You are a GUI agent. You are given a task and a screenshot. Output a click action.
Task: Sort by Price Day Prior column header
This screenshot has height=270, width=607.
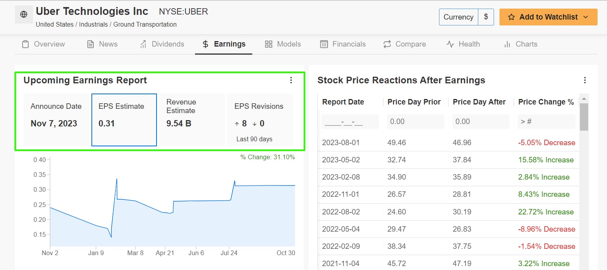point(414,102)
